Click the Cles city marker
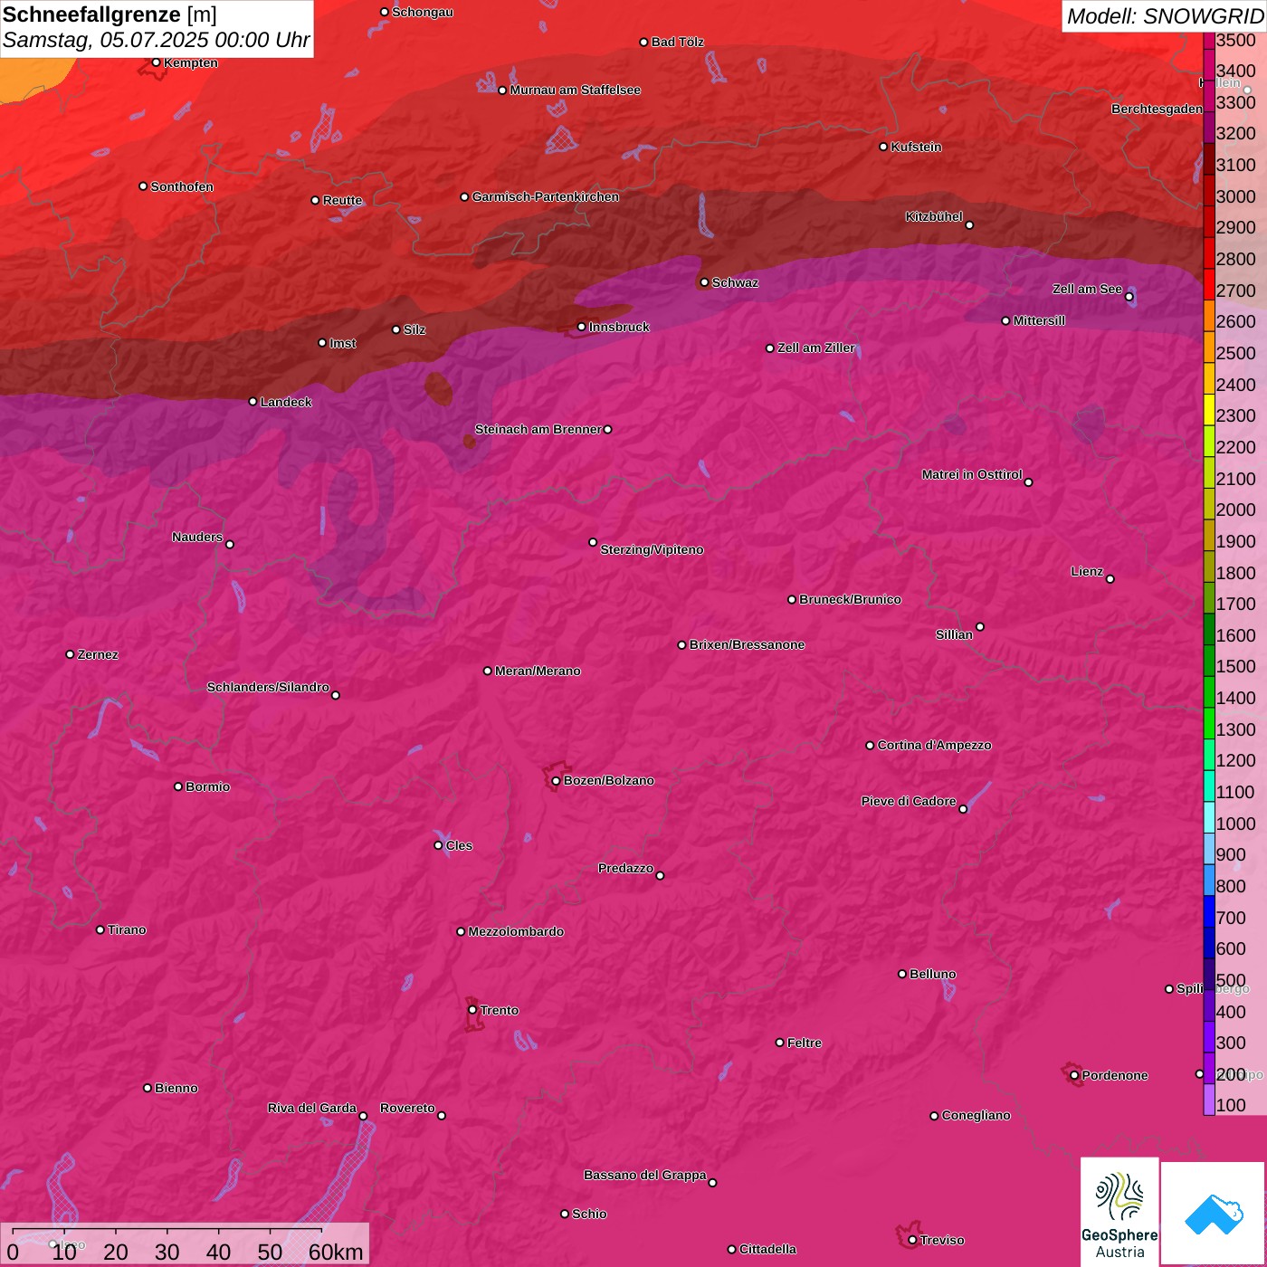The width and height of the screenshot is (1267, 1267). (438, 845)
